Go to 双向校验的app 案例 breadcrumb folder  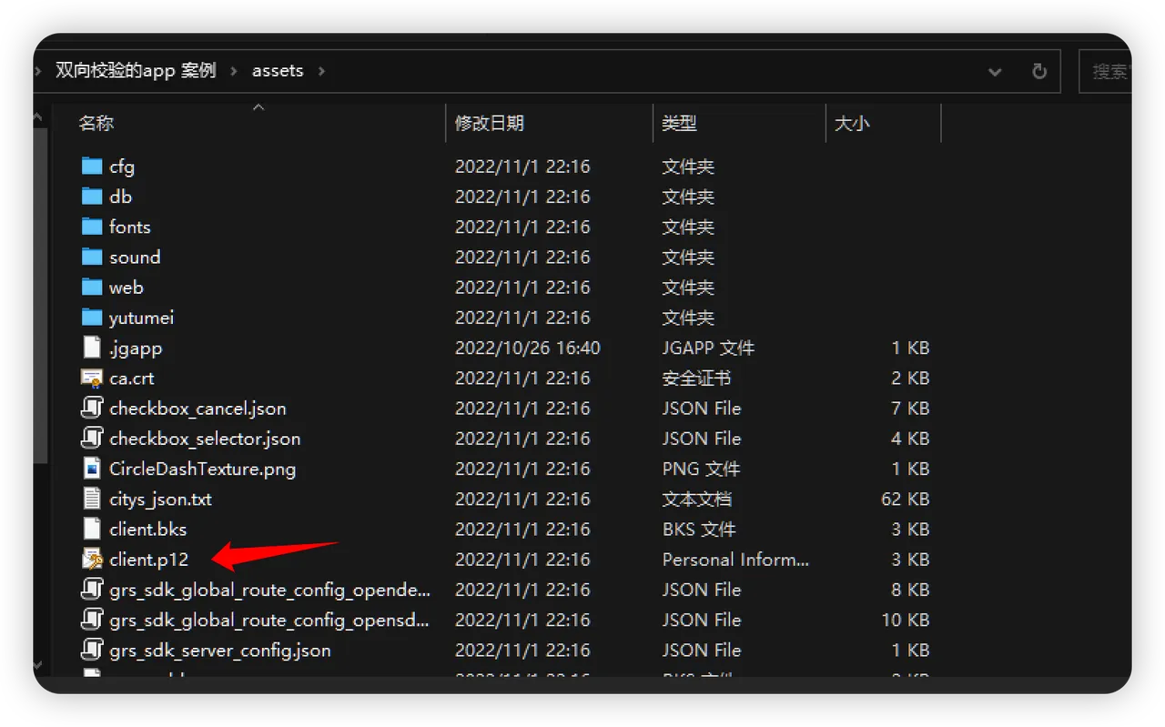tap(136, 71)
